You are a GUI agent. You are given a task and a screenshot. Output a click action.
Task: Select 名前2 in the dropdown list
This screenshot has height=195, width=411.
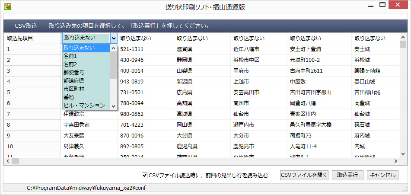pos(86,64)
